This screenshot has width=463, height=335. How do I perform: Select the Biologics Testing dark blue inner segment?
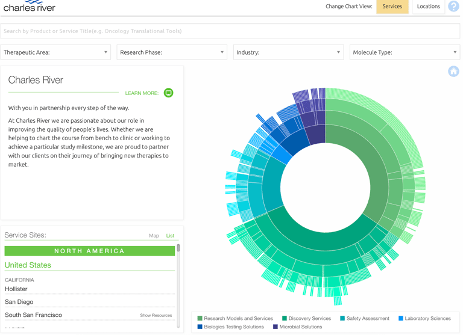(295, 143)
